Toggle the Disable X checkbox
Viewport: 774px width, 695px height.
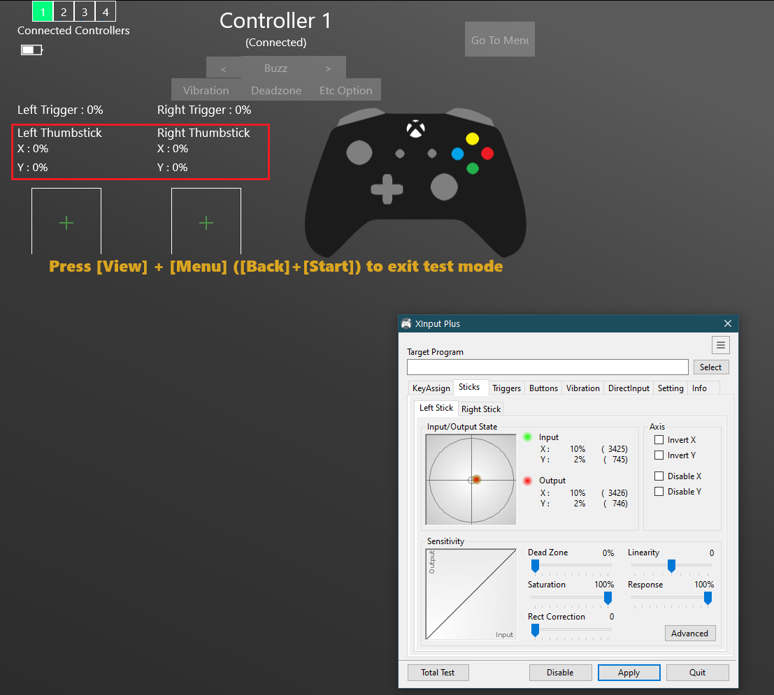pos(659,476)
